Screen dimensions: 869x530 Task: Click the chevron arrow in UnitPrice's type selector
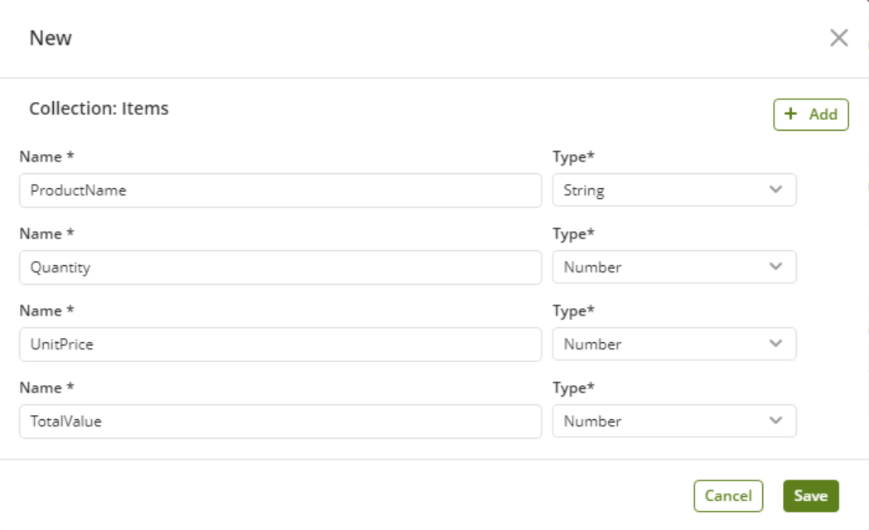pyautogui.click(x=775, y=344)
